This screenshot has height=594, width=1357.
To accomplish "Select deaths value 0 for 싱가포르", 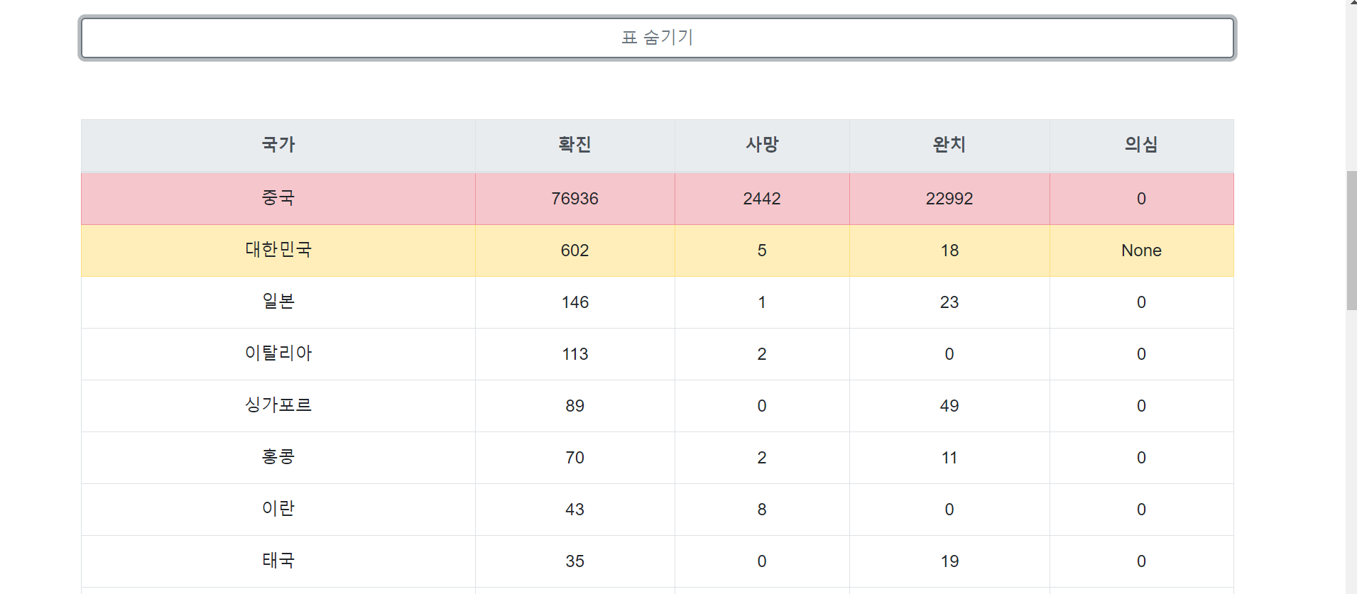I will click(x=762, y=406).
